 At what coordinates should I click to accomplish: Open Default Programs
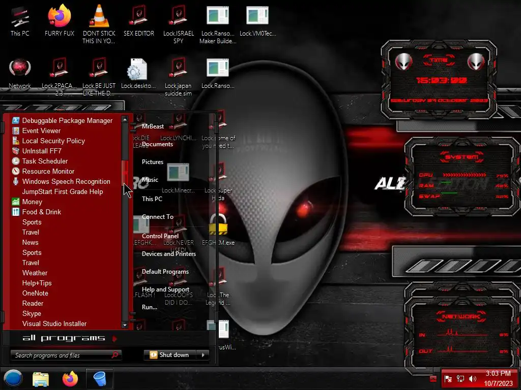(x=165, y=272)
